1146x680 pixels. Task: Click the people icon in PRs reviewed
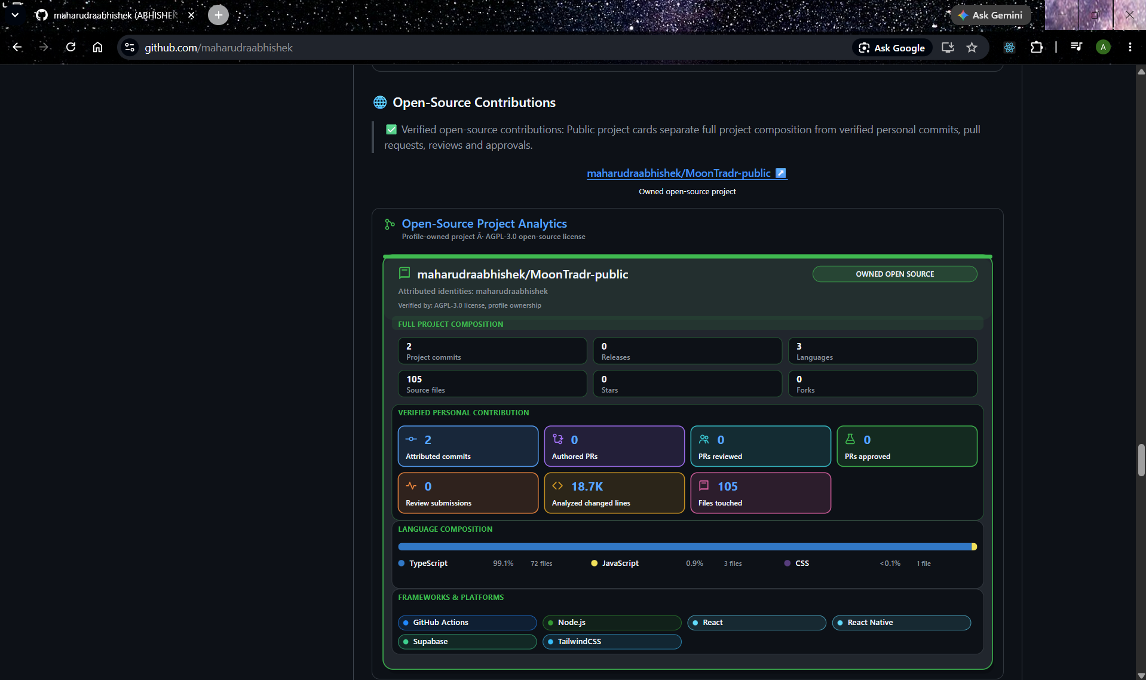[704, 439]
